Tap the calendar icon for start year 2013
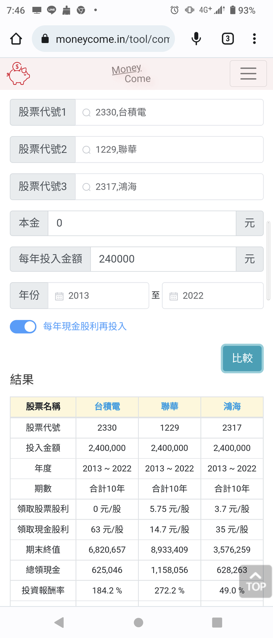This screenshot has height=638, width=273. (59, 296)
